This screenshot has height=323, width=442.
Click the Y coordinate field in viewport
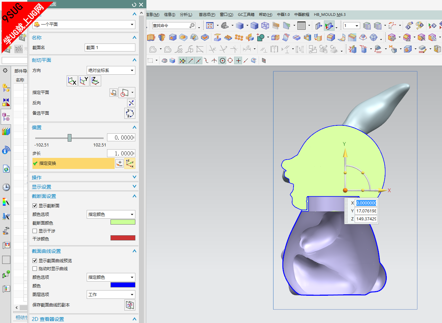tap(366, 211)
